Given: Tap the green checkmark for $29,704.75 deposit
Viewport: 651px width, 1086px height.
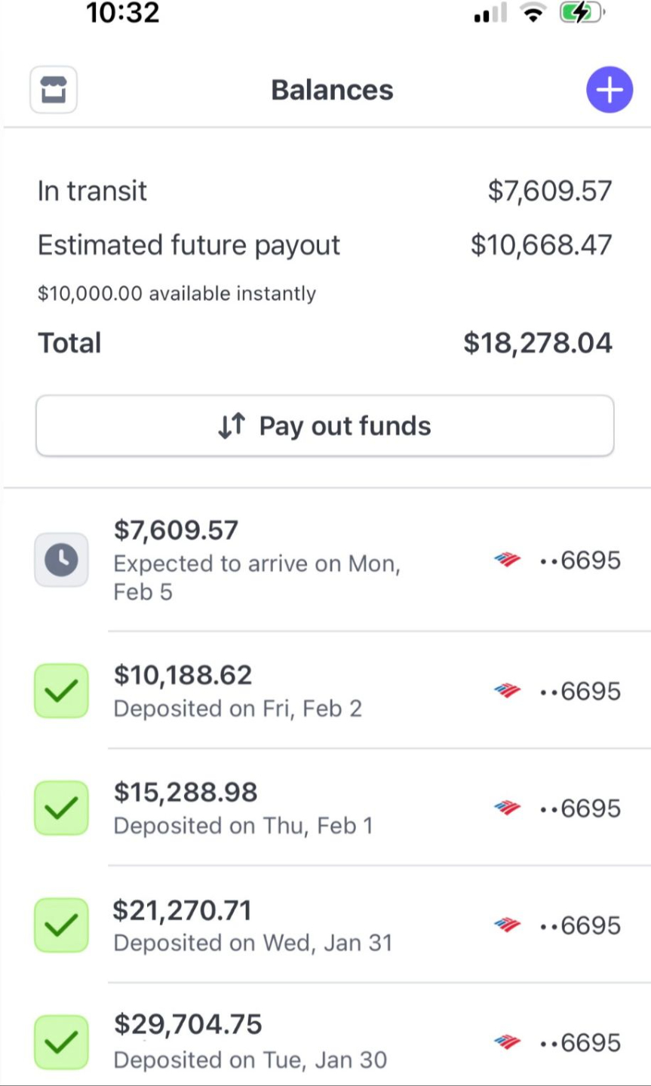Looking at the screenshot, I should pos(61,1042).
